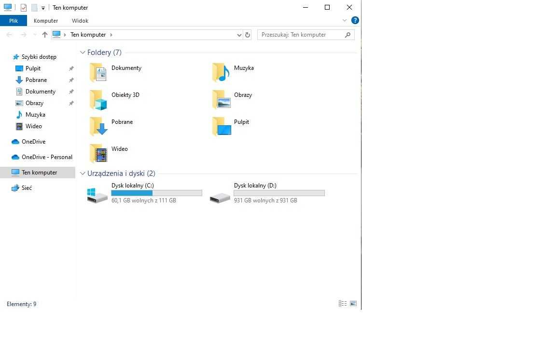Screen dimensions: 556x347
Task: Open the address bar history dropdown
Action: [x=239, y=35]
